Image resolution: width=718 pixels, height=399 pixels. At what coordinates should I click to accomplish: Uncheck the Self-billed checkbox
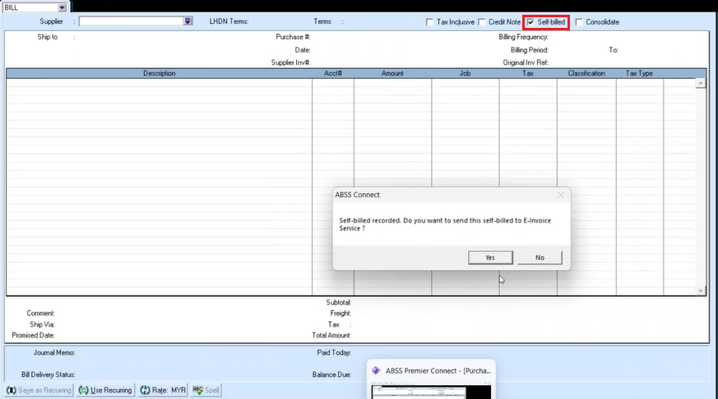point(531,22)
